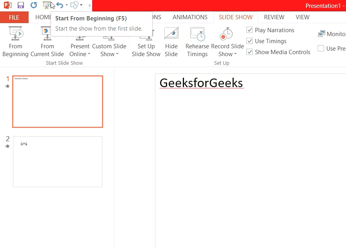Screen dimensions: 346x248
Task: Undo the last action with the Undo arrow
Action: coord(60,5)
